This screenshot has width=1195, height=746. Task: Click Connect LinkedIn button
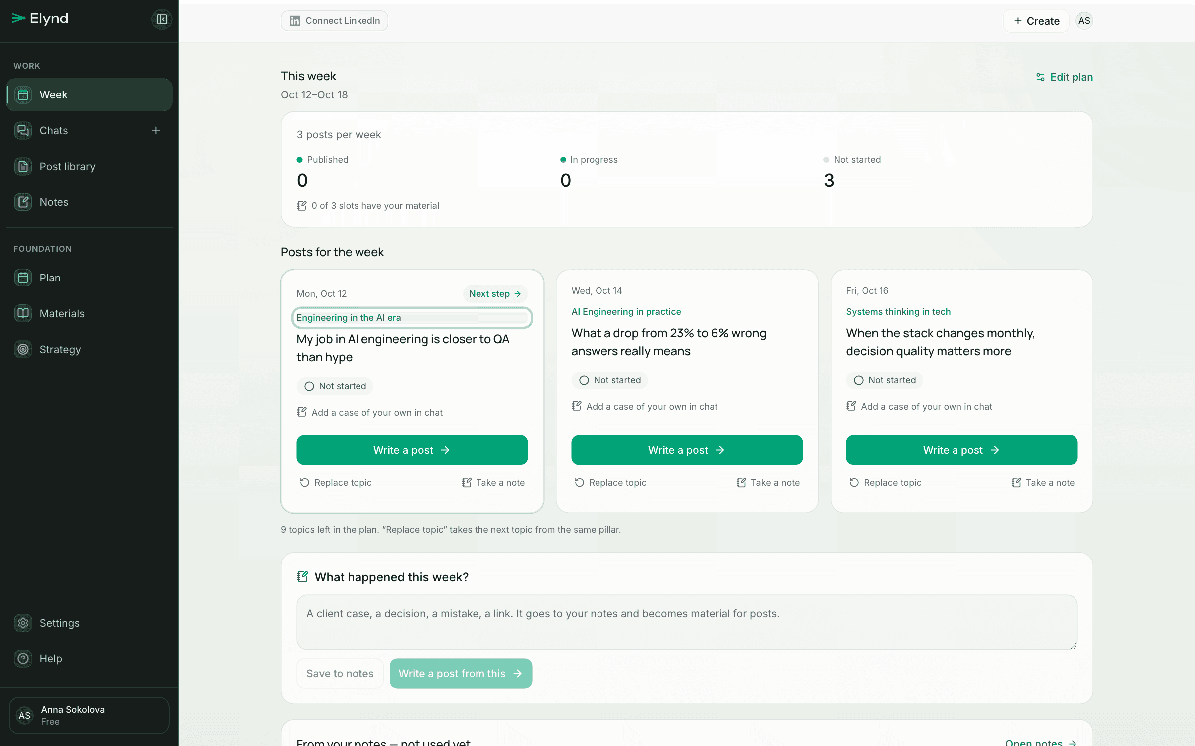point(335,21)
